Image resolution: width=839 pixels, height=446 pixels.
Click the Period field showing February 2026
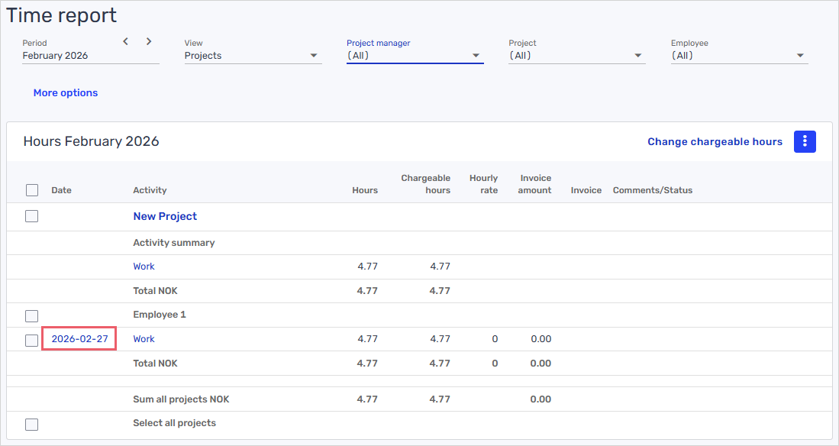(69, 56)
